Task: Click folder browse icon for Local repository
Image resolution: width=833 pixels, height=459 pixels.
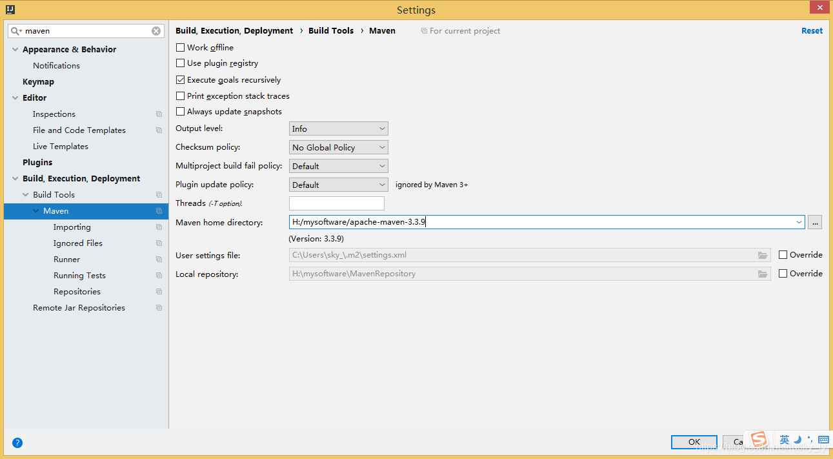Action: pyautogui.click(x=763, y=274)
